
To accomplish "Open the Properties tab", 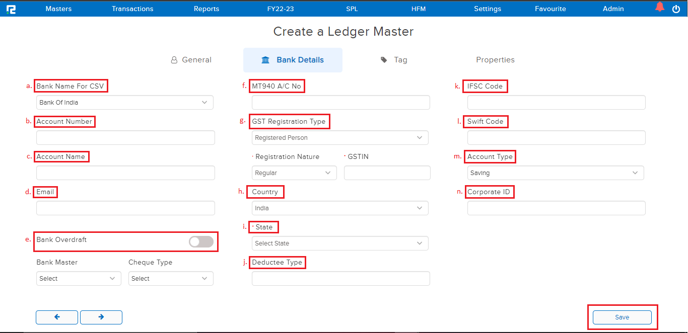I will point(495,60).
